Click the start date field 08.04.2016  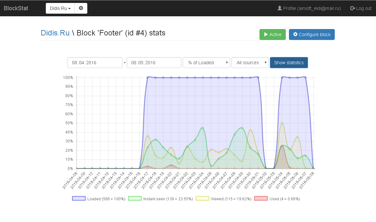tap(95, 63)
